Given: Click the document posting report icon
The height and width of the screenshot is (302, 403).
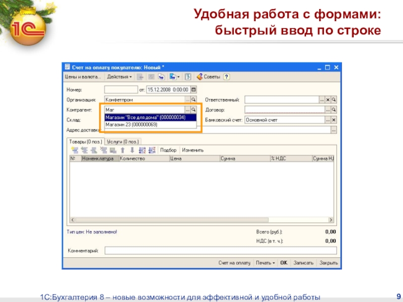Looking at the screenshot, I should pos(188,77).
